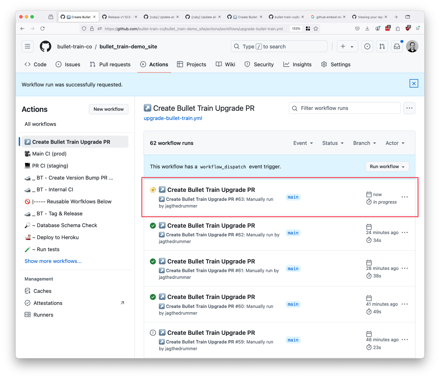Switch to the Code tab
The height and width of the screenshot is (379, 440).
(35, 65)
